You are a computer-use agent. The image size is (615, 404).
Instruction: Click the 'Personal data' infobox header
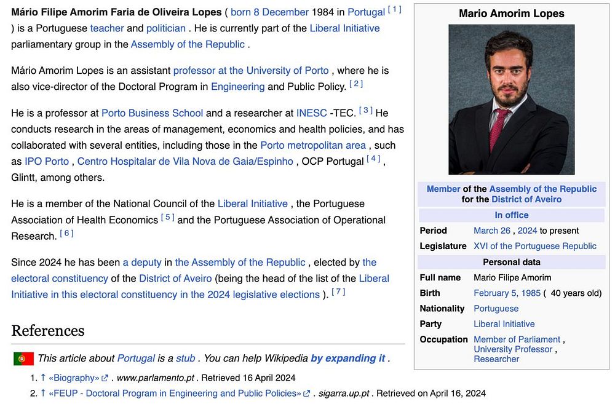click(x=512, y=262)
